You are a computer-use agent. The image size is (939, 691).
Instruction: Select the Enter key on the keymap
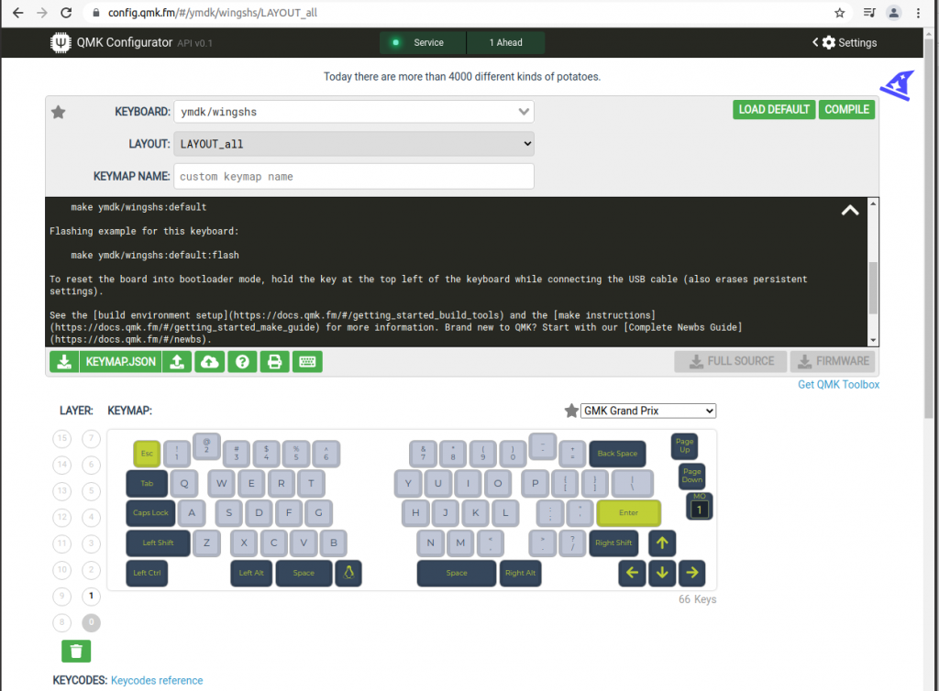click(629, 513)
